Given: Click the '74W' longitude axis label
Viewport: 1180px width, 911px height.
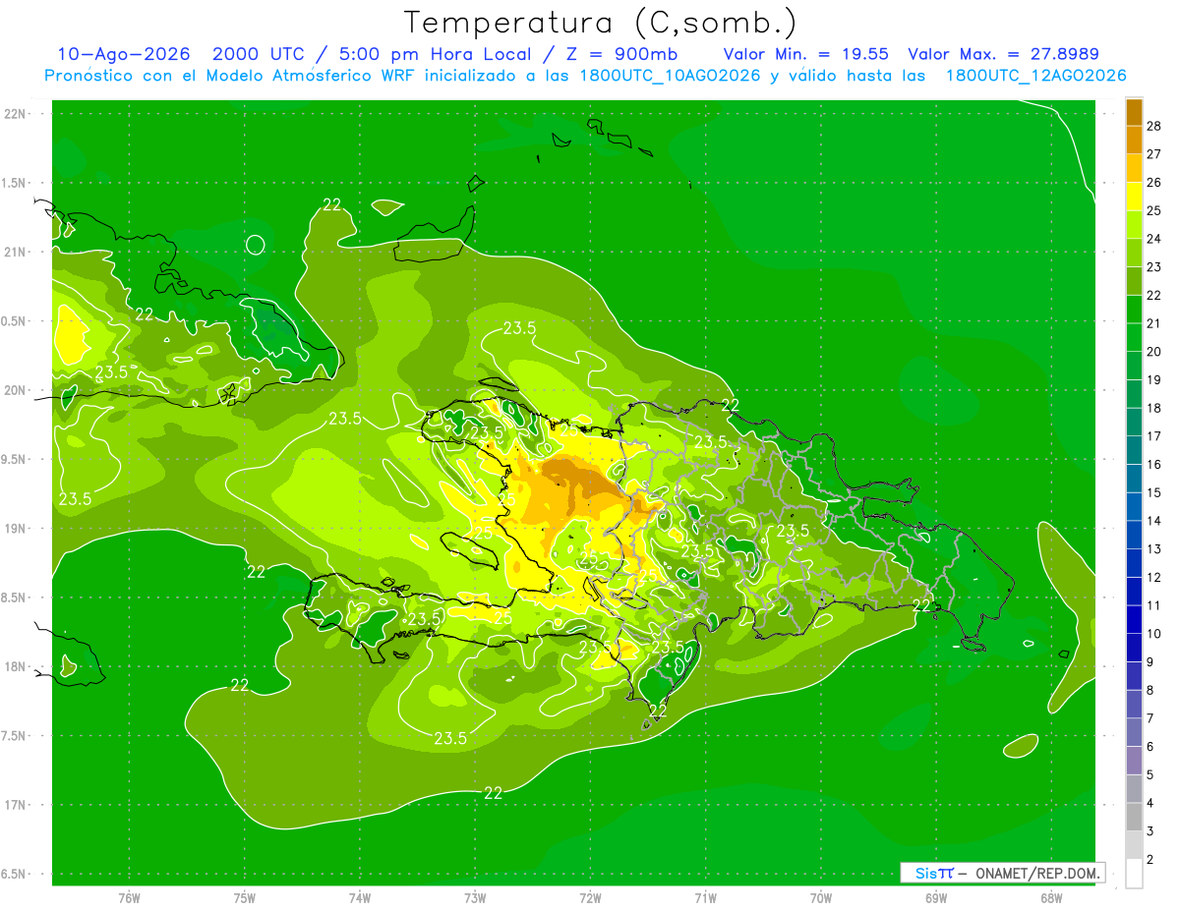Looking at the screenshot, I should 360,898.
